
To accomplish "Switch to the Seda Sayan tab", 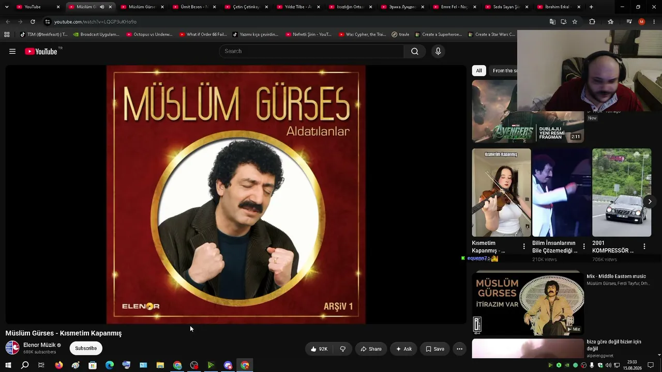I will [x=506, y=7].
